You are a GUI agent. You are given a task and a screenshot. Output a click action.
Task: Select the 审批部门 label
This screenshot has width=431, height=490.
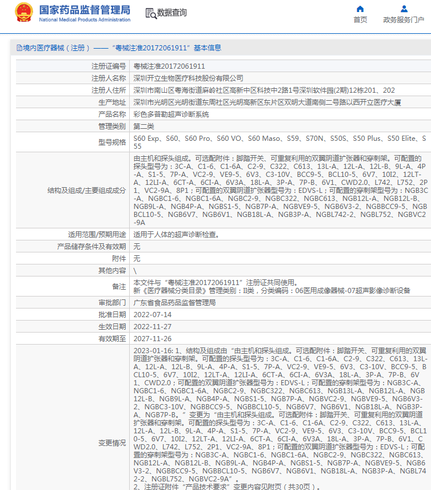click(112, 302)
